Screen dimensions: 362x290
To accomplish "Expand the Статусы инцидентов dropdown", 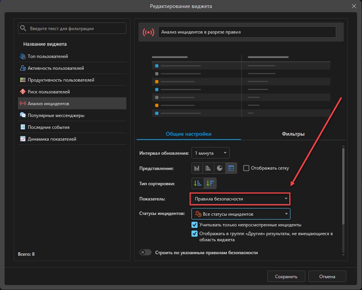I will point(241,214).
